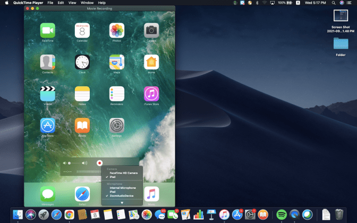
Task: Select the Folder item on the desktop
Action: tap(341, 43)
